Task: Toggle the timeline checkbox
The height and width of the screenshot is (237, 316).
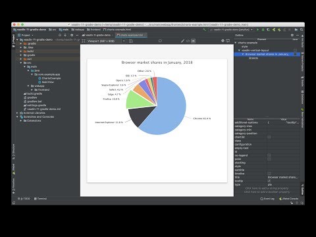Action: (269, 173)
